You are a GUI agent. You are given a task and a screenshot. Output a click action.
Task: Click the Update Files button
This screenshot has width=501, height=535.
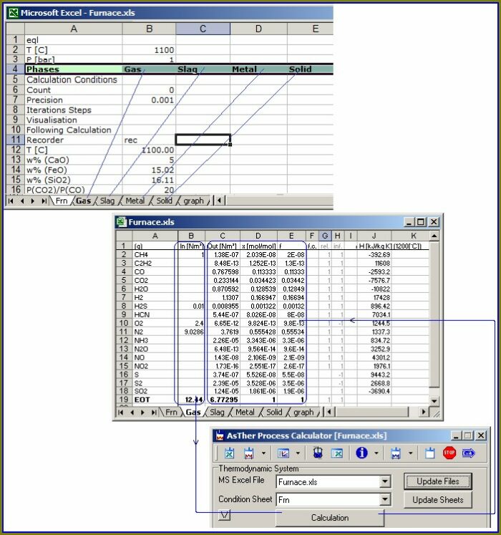click(x=438, y=481)
